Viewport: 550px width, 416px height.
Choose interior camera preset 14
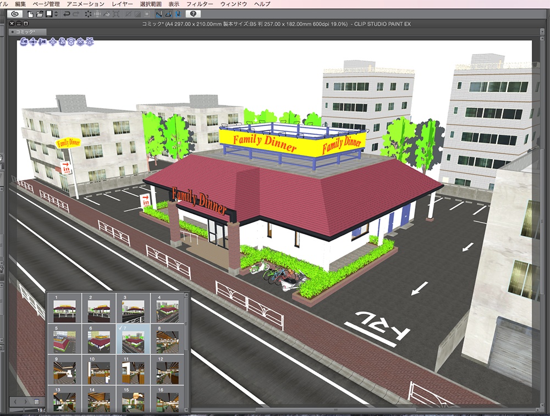point(99,399)
